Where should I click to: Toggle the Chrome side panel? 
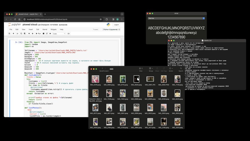113,19
